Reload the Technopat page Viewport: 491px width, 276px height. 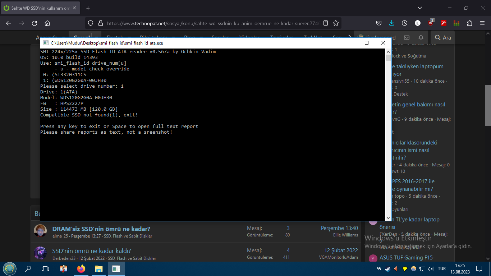pos(35,23)
